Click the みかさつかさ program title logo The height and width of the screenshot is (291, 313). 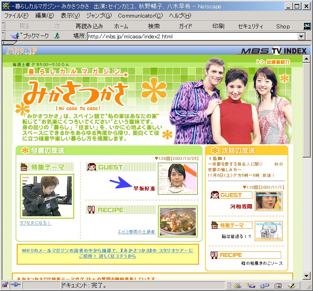75,93
